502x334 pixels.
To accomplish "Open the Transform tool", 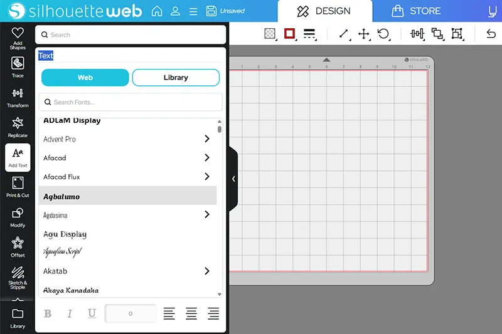I will tap(18, 97).
